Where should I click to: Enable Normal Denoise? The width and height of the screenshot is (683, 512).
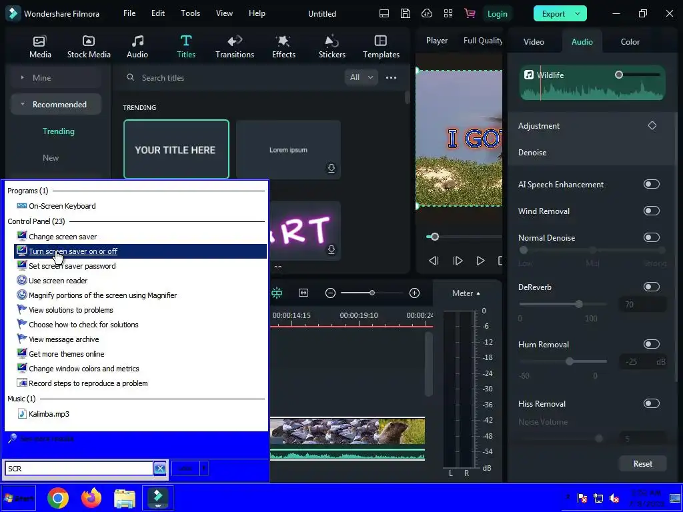pyautogui.click(x=652, y=237)
